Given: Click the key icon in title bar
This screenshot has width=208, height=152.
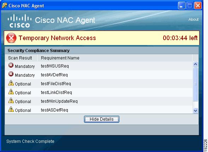Looking at the screenshot, I should click(4, 6).
